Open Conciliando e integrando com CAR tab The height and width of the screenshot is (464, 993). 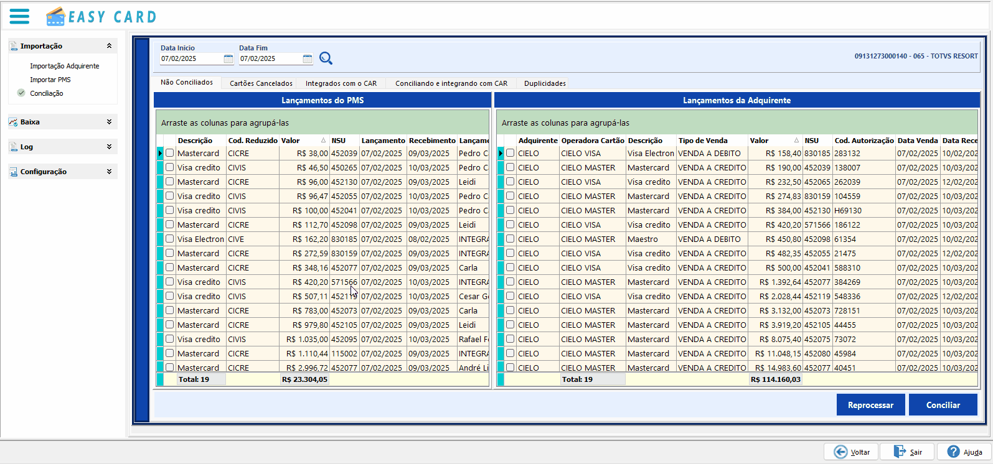(451, 83)
